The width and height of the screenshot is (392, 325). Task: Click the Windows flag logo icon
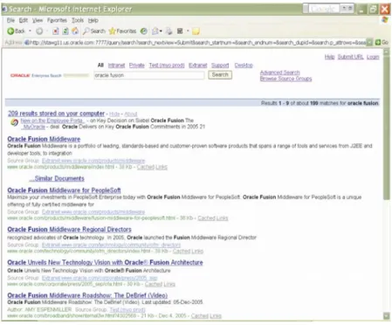point(385,20)
